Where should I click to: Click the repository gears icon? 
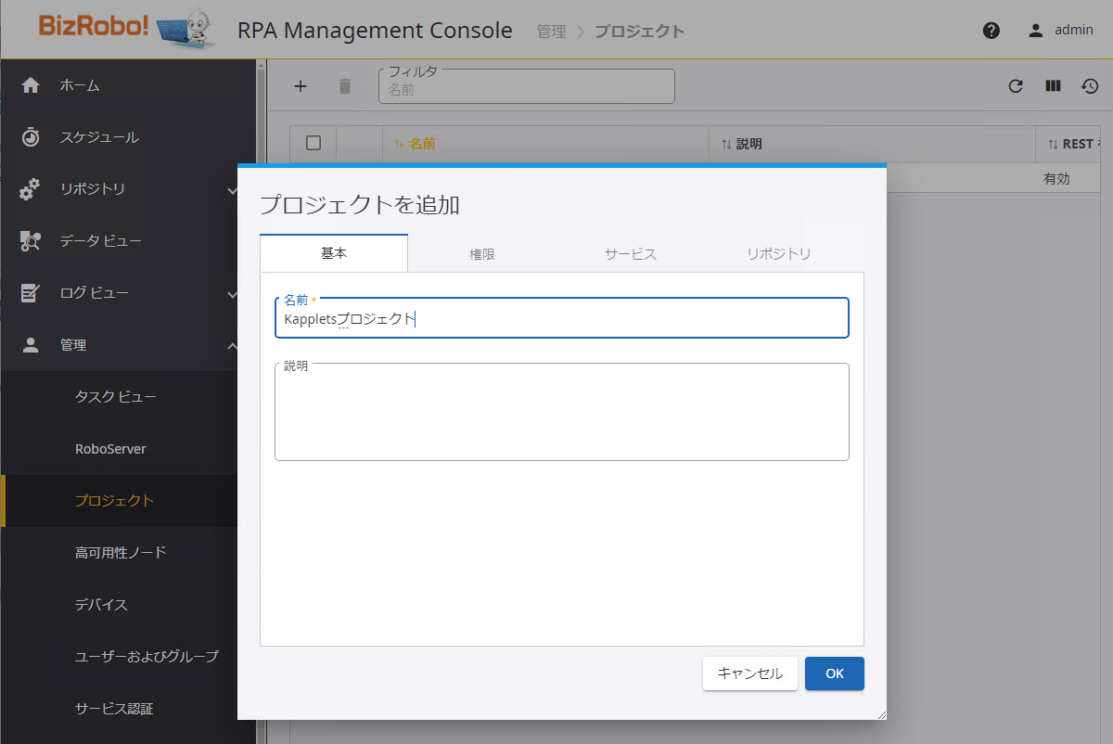(31, 189)
